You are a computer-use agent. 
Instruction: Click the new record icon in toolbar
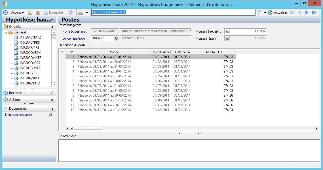click(30, 12)
